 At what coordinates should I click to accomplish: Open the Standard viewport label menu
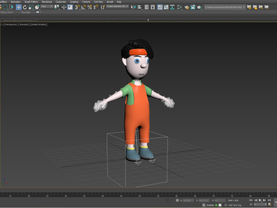[x=24, y=24]
